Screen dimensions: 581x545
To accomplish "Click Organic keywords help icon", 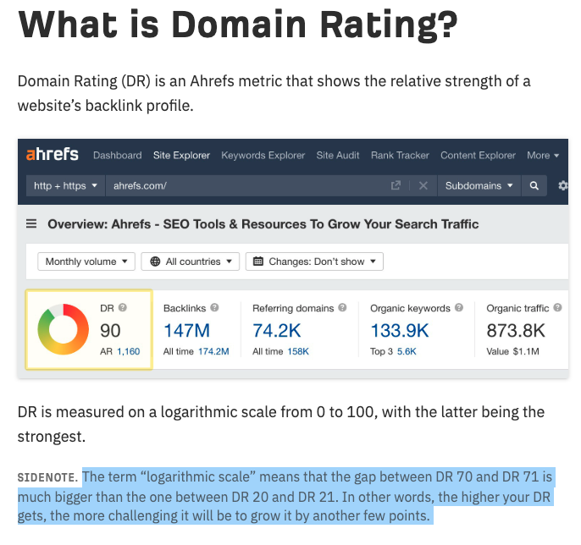I will (x=459, y=307).
